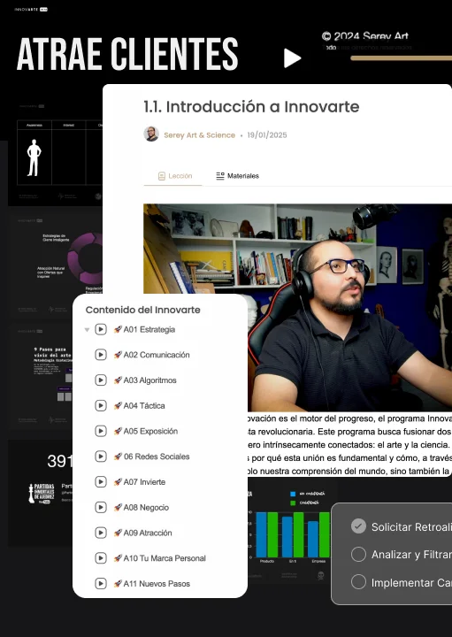Click the © 2024 Serey Art text
The width and height of the screenshot is (452, 637).
pyautogui.click(x=364, y=36)
